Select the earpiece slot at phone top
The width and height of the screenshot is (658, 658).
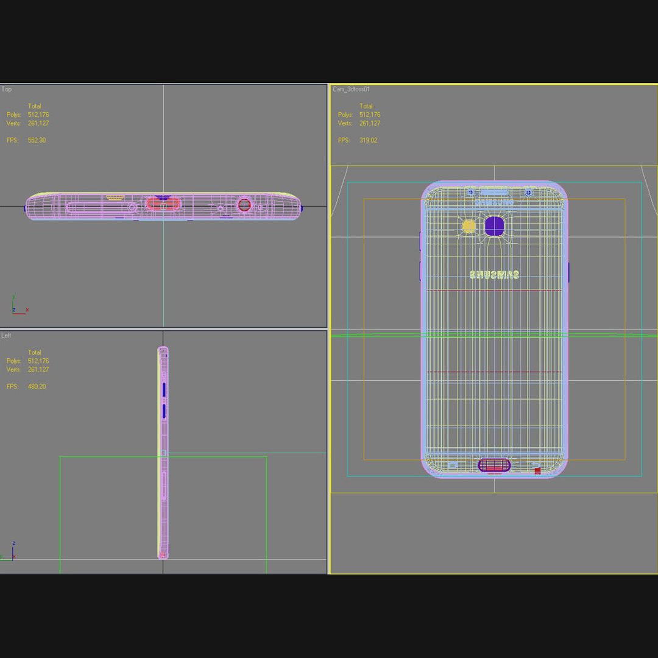point(494,193)
